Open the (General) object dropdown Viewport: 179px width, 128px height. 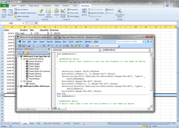point(99,50)
